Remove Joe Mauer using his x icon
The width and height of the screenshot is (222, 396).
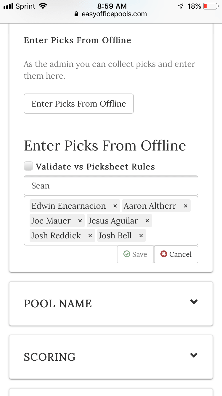[80, 221]
